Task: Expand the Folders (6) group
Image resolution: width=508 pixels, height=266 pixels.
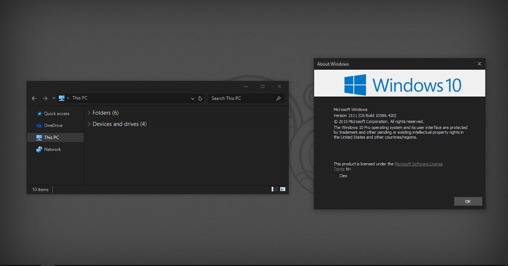Action: [89, 113]
